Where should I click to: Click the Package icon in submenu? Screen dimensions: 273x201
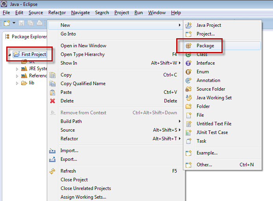pyautogui.click(x=188, y=46)
